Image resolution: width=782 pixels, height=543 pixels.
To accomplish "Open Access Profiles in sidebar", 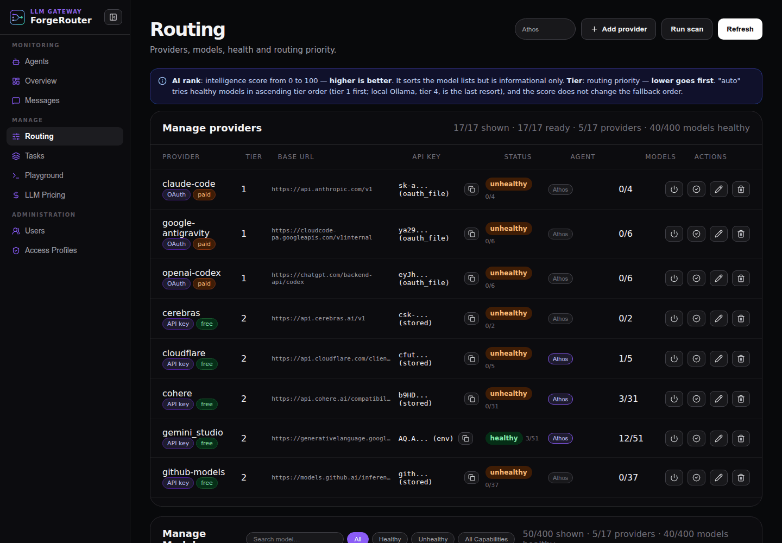I will tap(65, 250).
